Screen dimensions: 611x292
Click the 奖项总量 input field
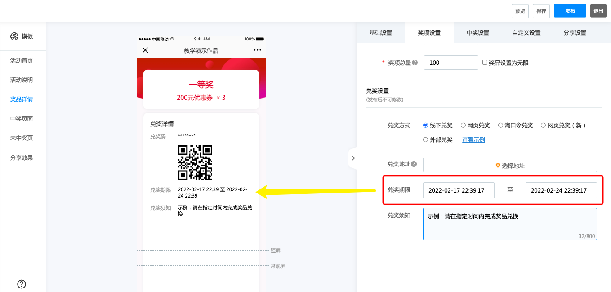click(450, 63)
